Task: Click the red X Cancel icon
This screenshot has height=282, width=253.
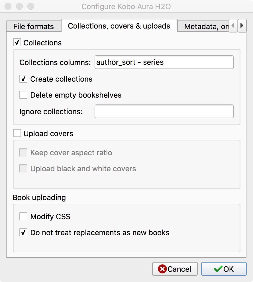Action: click(x=162, y=269)
